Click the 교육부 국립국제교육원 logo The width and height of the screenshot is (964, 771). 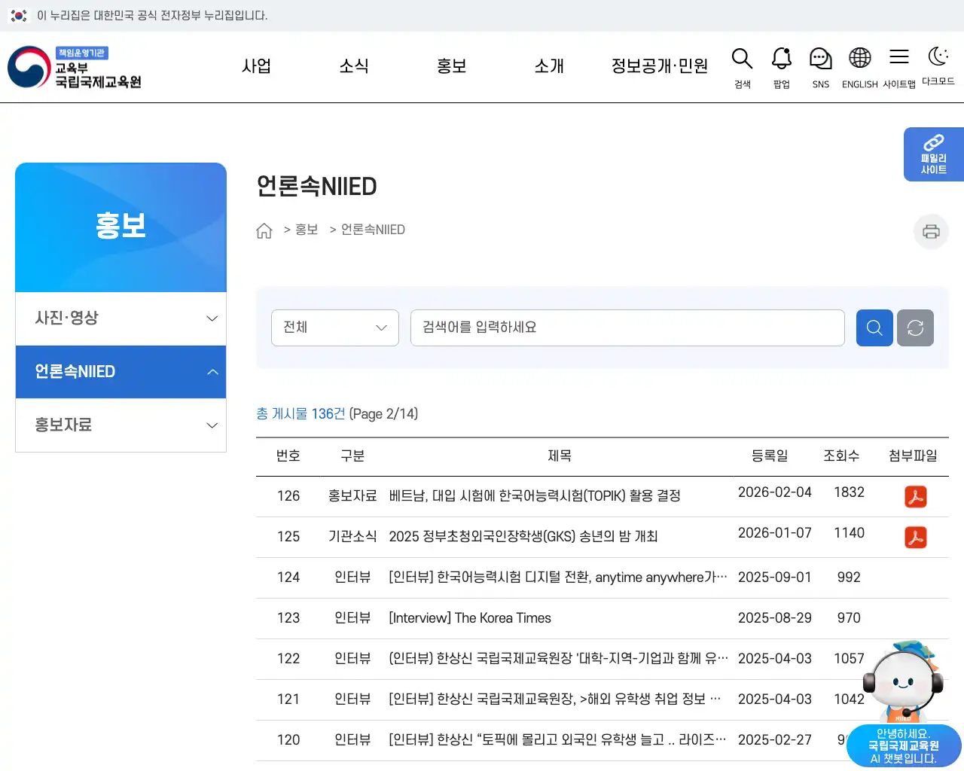[75, 67]
